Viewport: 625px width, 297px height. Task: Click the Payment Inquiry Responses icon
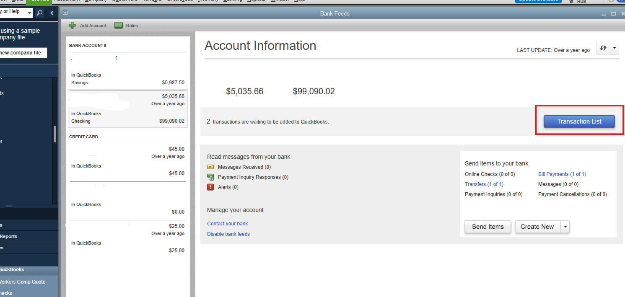tap(210, 177)
